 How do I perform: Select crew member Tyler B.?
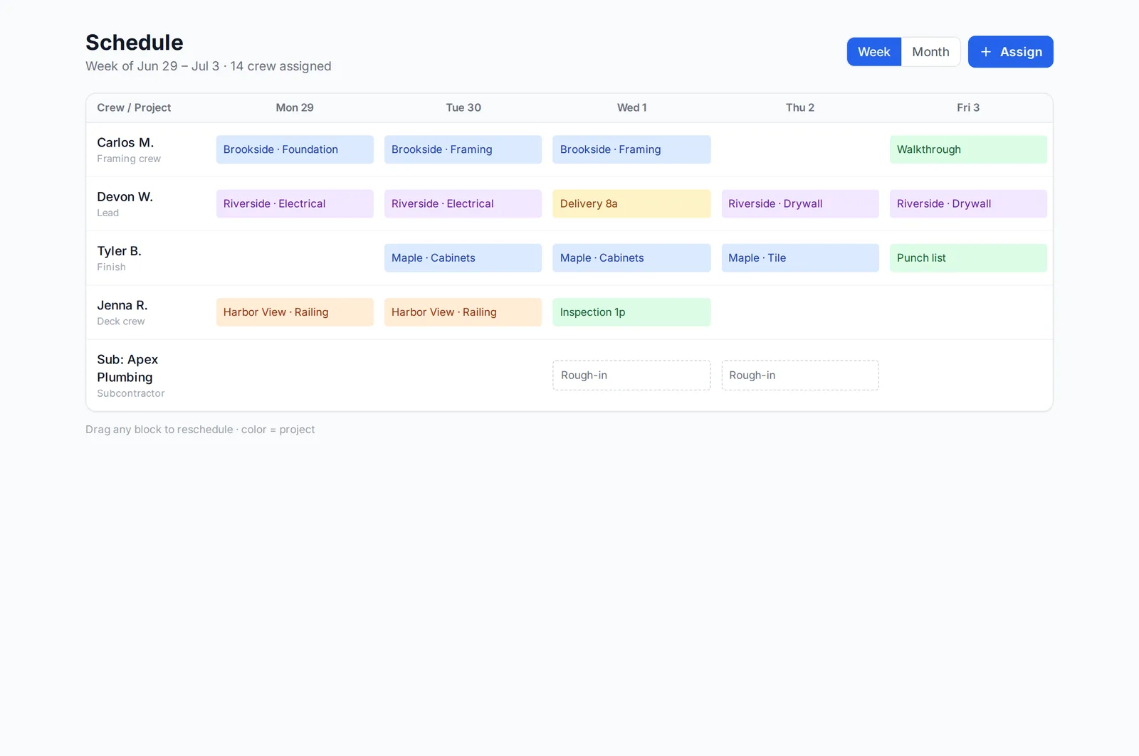click(x=120, y=251)
